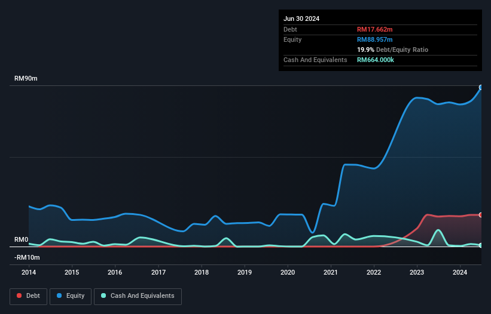Click the -RM10m y-axis label
The height and width of the screenshot is (314, 491).
[27, 257]
